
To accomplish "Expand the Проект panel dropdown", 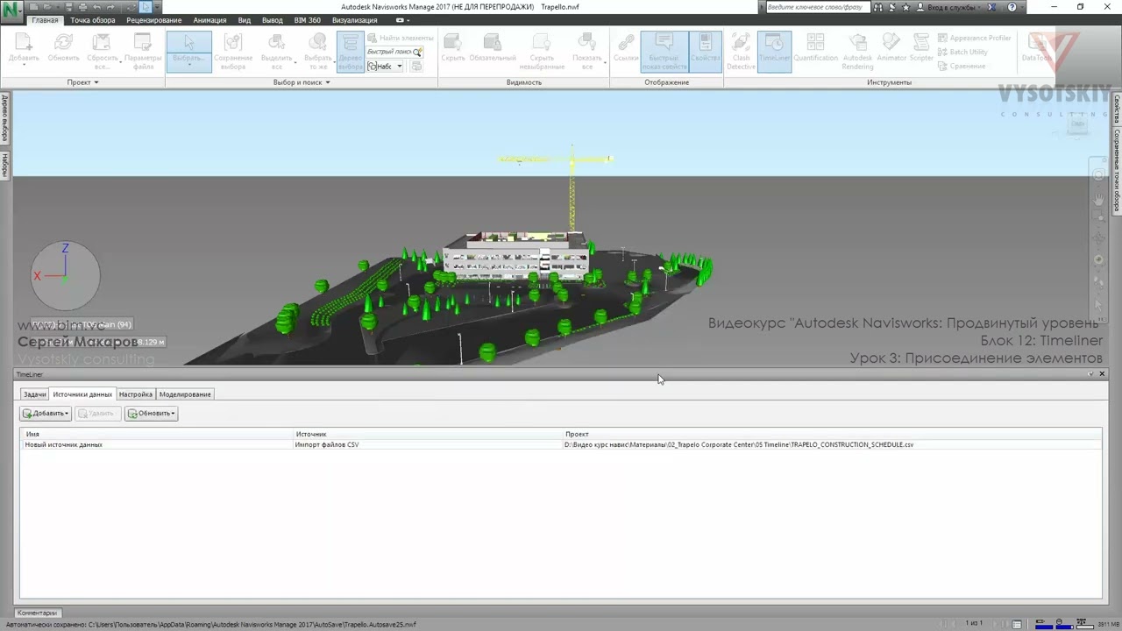I will [x=83, y=82].
